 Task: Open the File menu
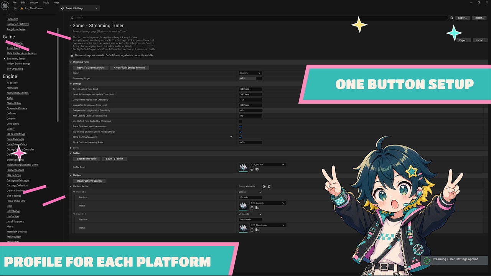point(15,2)
